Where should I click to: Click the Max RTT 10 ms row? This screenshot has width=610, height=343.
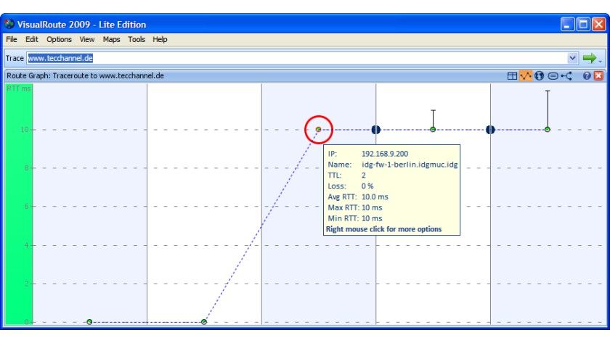[x=355, y=208]
